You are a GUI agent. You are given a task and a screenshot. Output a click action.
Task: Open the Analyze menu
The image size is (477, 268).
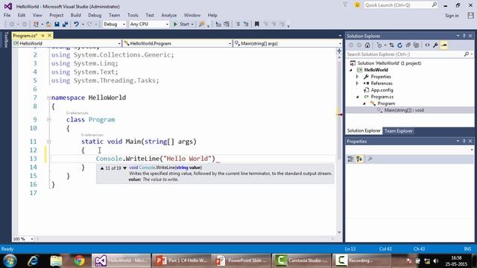[x=169, y=15]
